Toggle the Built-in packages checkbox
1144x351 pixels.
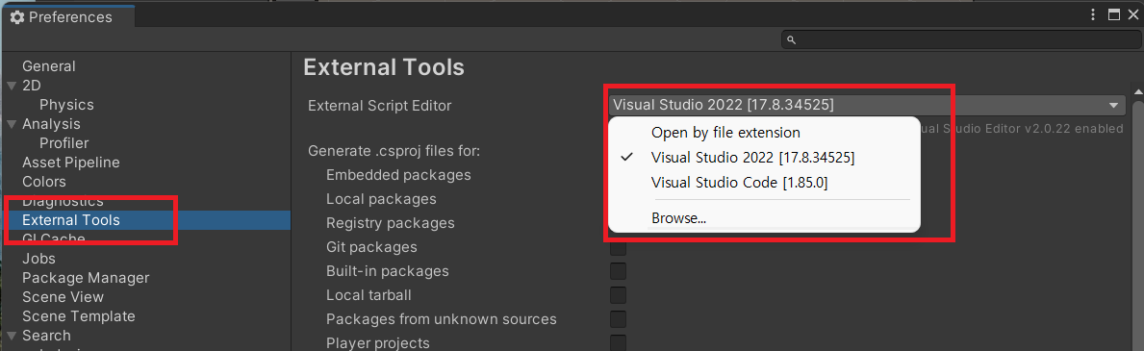click(x=618, y=271)
